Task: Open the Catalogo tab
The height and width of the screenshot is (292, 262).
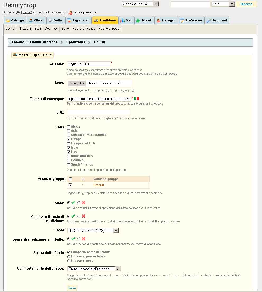Action: tap(15, 20)
